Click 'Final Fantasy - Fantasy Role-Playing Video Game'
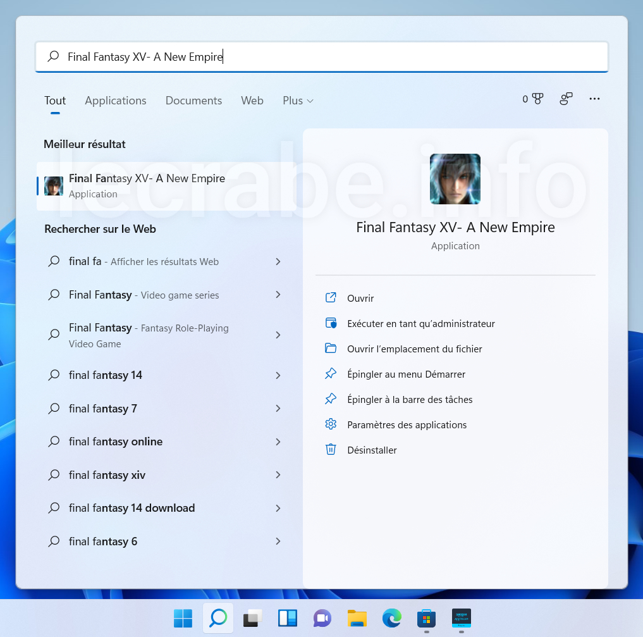643x637 pixels. click(166, 335)
